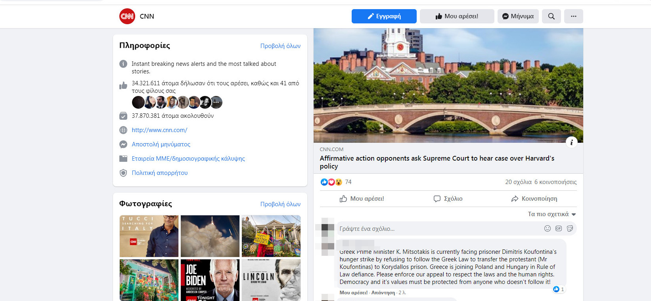Open the Harvard bridge article image
This screenshot has height=301, width=651.
point(448,85)
